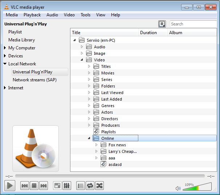Viewport: 220px width, 195px height.
Task: Select the Online tree row
Action: point(154,138)
